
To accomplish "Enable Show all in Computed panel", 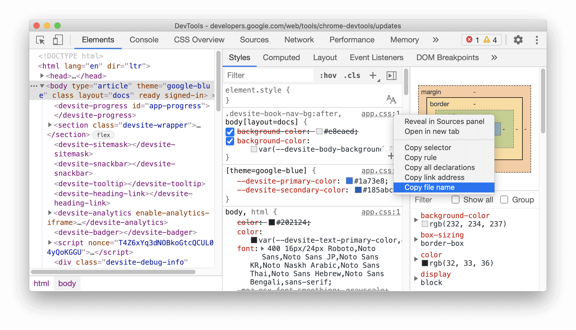I will (x=454, y=200).
